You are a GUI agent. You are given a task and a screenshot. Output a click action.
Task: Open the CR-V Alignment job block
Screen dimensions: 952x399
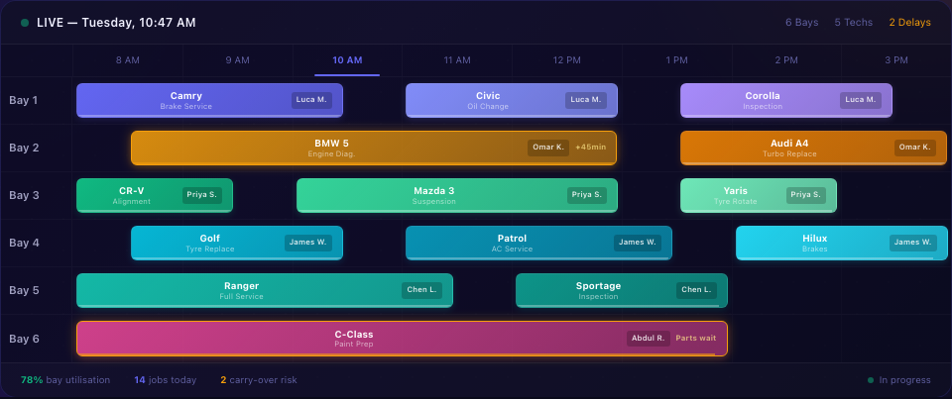coord(155,195)
